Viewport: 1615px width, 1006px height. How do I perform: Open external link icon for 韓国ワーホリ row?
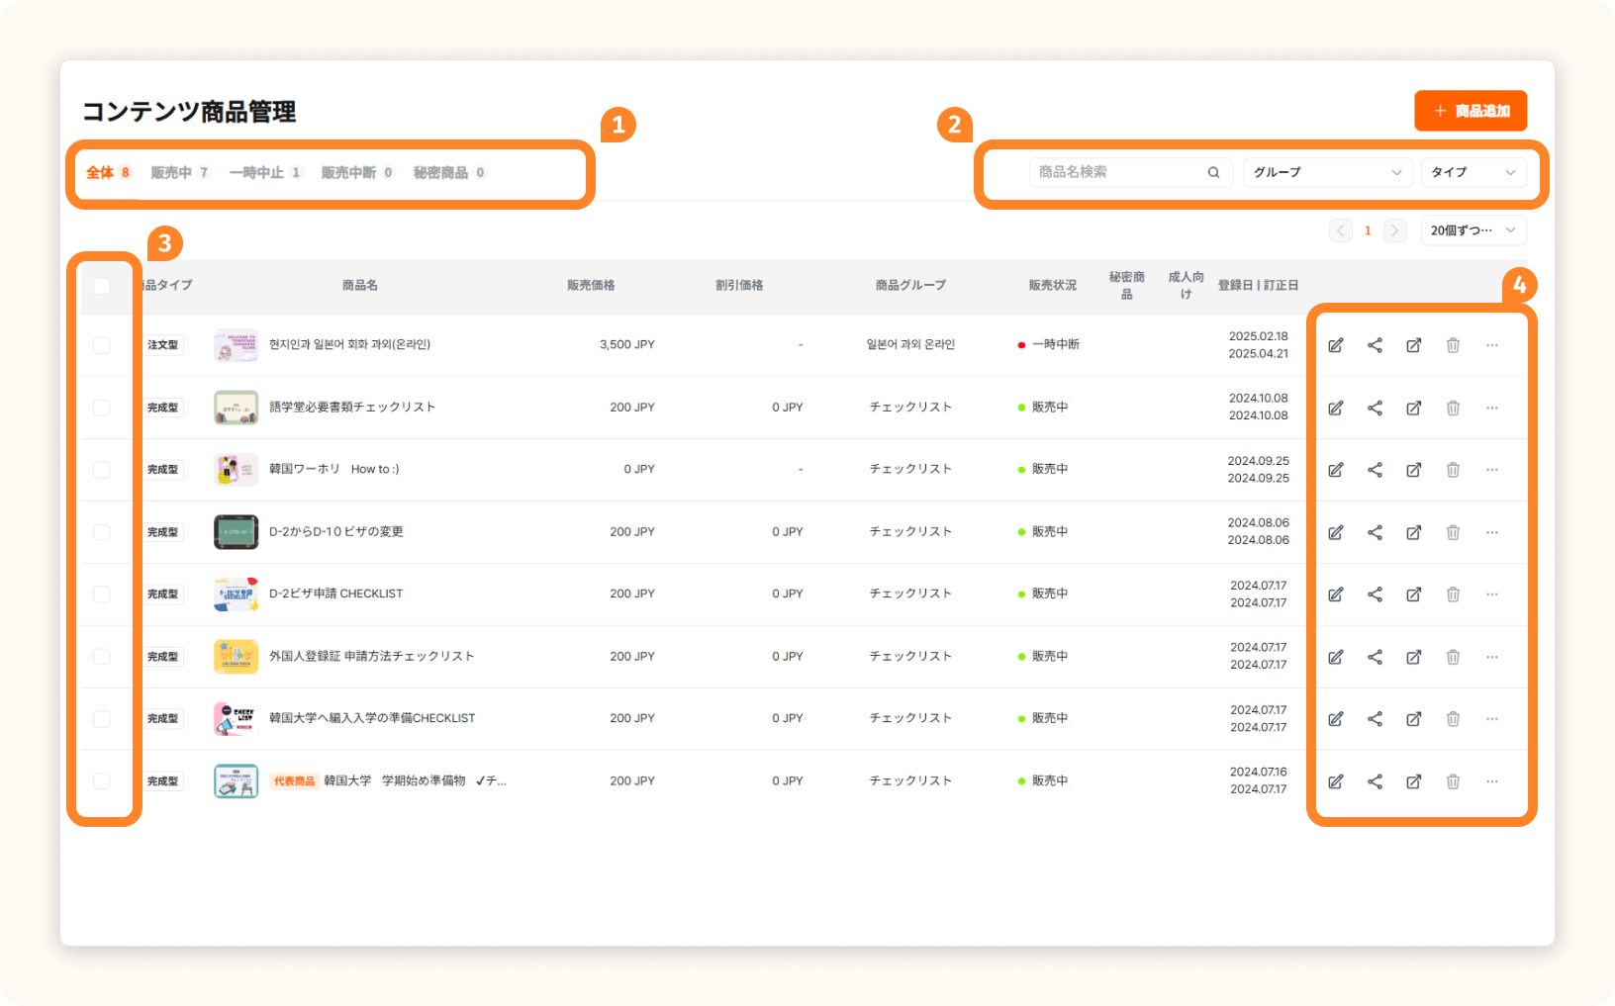(x=1413, y=470)
